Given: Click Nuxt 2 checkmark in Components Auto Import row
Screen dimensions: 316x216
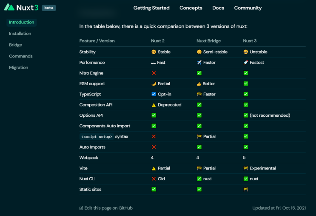Looking at the screenshot, I should (154, 126).
